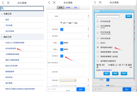Uncheck the 图书馆多功能厅 checkbox
Image resolution: width=137 pixels, height=92 pixels.
(98, 47)
